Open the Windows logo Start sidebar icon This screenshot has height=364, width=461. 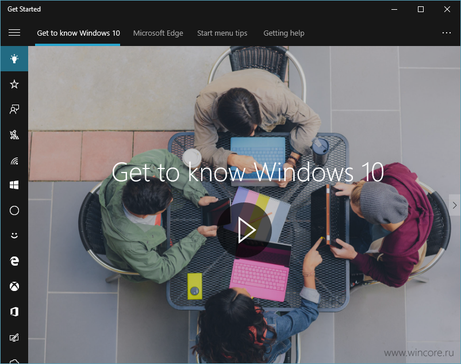[14, 185]
